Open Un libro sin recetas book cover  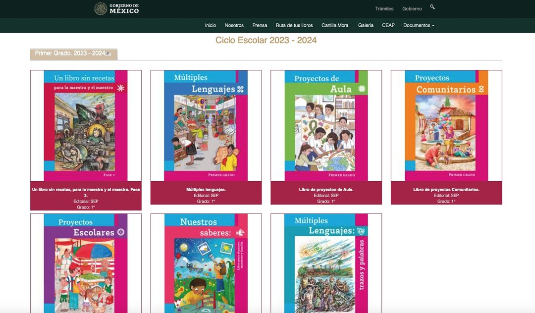point(86,125)
